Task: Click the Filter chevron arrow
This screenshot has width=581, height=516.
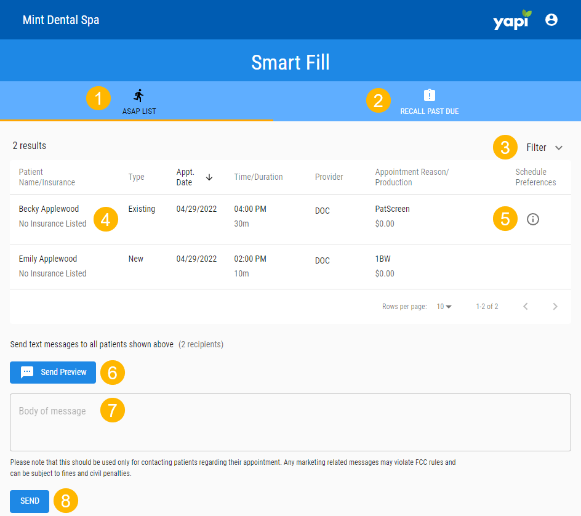Action: tap(559, 148)
